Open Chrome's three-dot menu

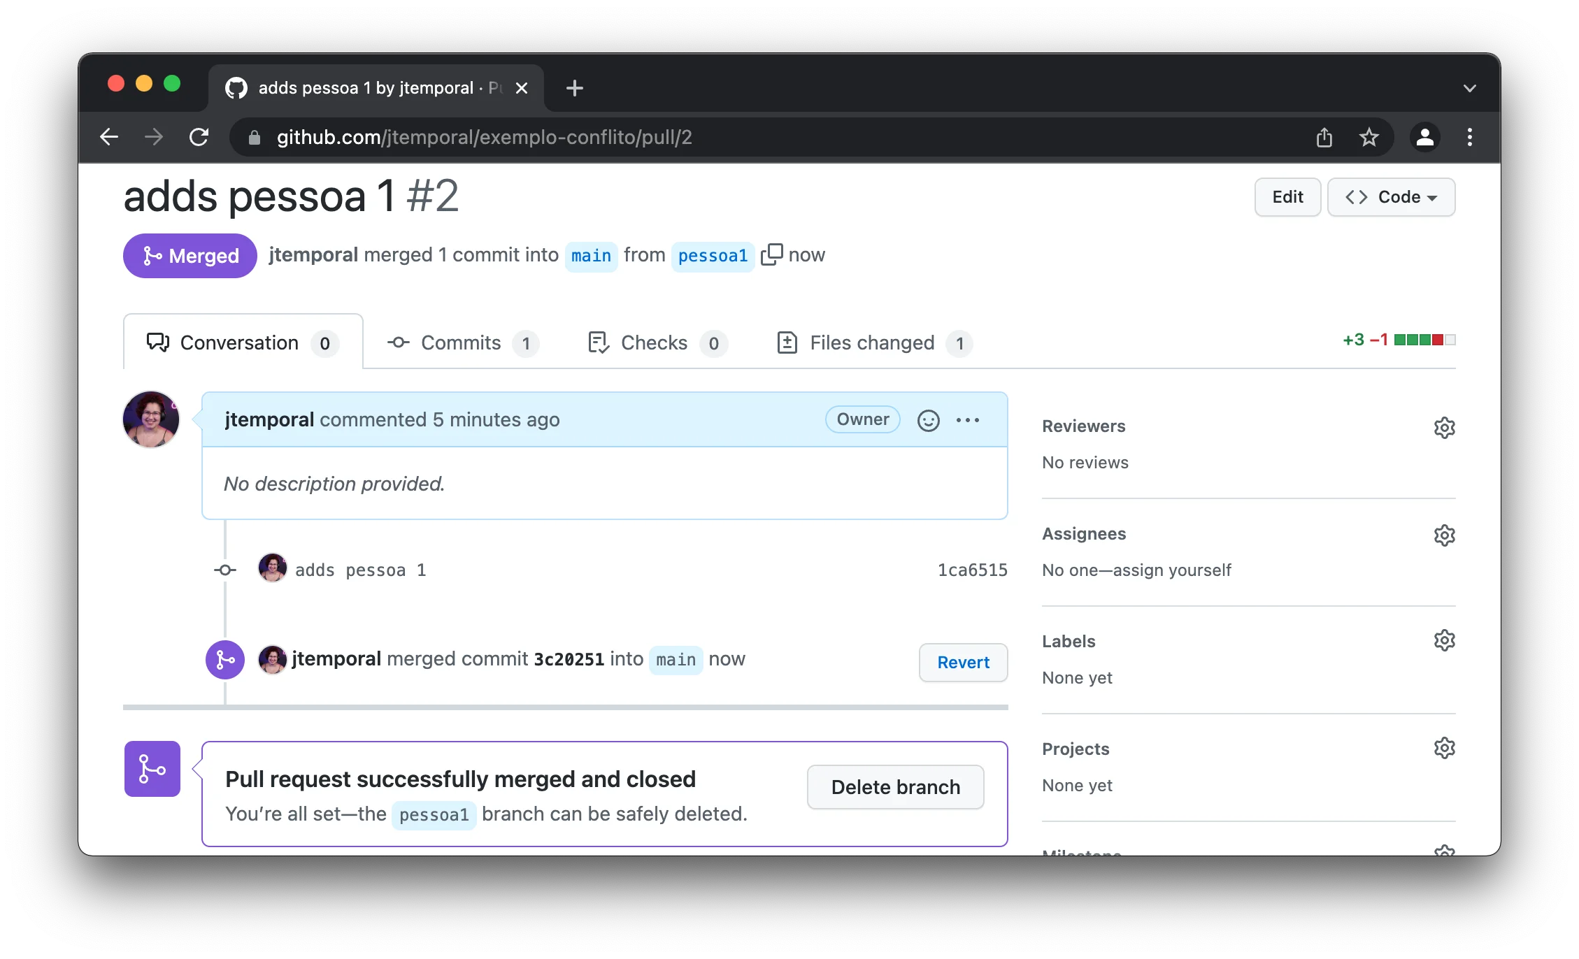pos(1470,137)
